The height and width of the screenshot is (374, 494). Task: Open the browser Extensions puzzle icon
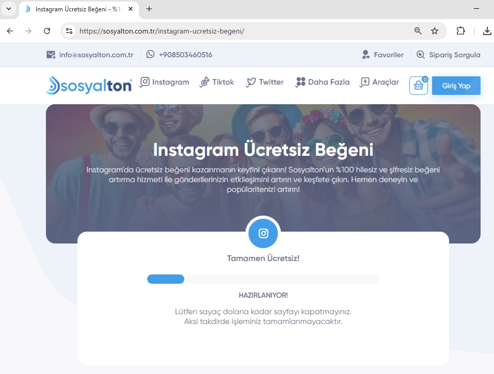[x=460, y=31]
